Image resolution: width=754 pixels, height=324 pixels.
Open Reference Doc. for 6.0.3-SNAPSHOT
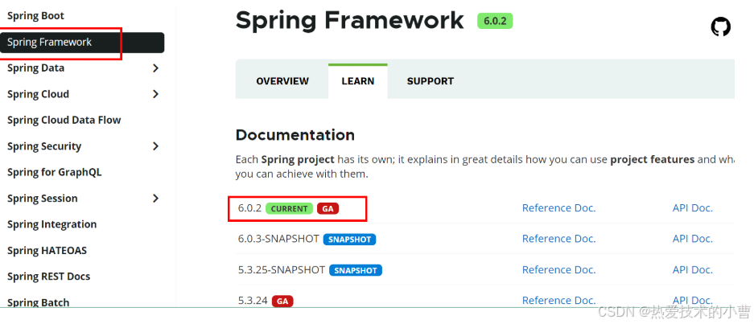[x=558, y=239]
